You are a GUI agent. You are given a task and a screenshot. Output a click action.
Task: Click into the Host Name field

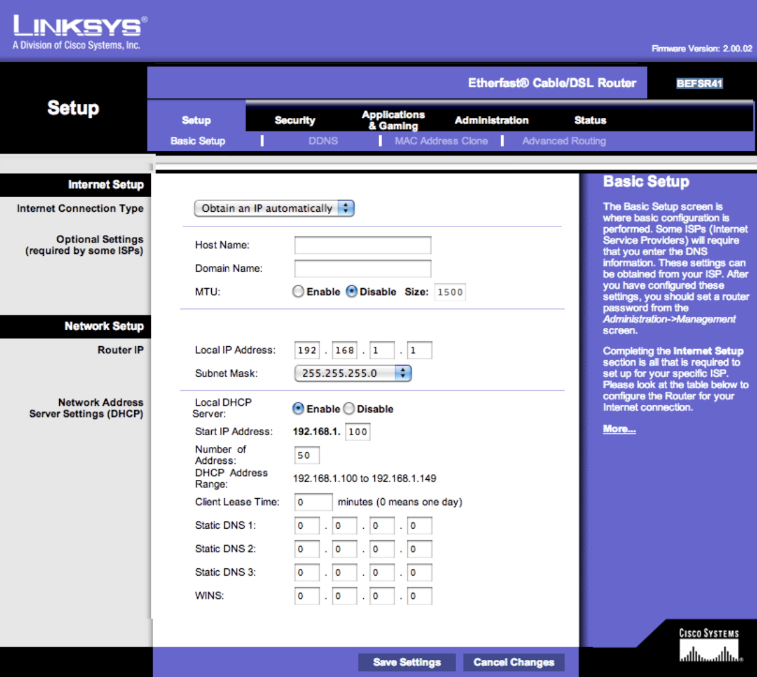click(x=363, y=245)
